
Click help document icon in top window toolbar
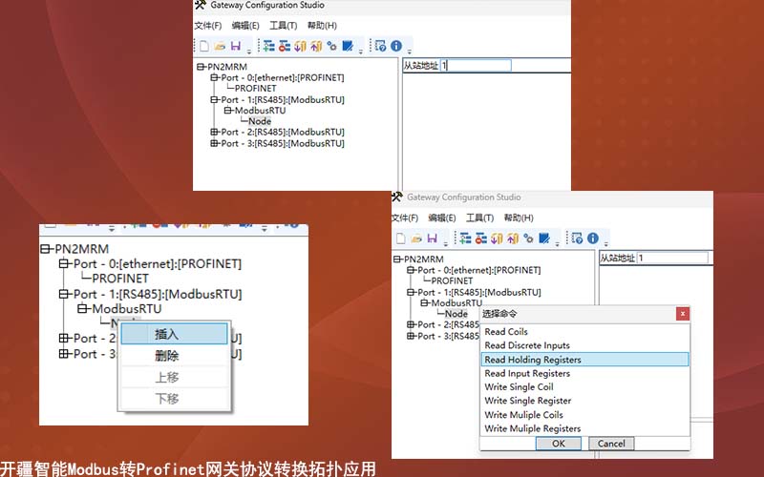[380, 46]
